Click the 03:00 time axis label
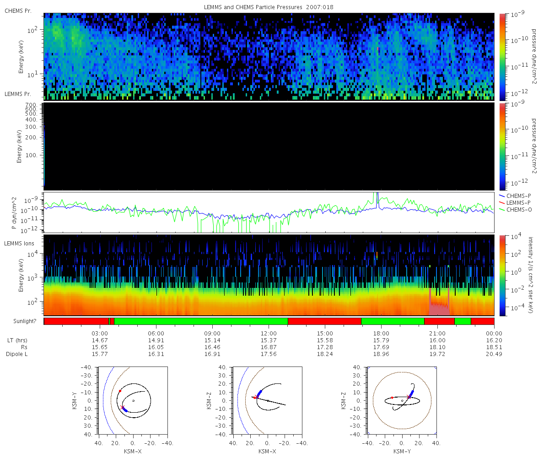 (x=100, y=333)
